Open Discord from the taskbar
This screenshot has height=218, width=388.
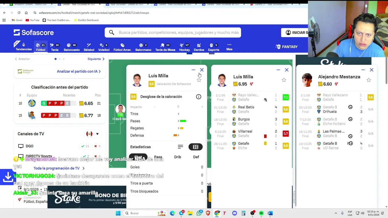[x=234, y=213]
